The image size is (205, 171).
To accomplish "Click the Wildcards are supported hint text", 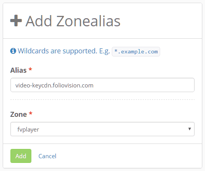I will 57,51.
